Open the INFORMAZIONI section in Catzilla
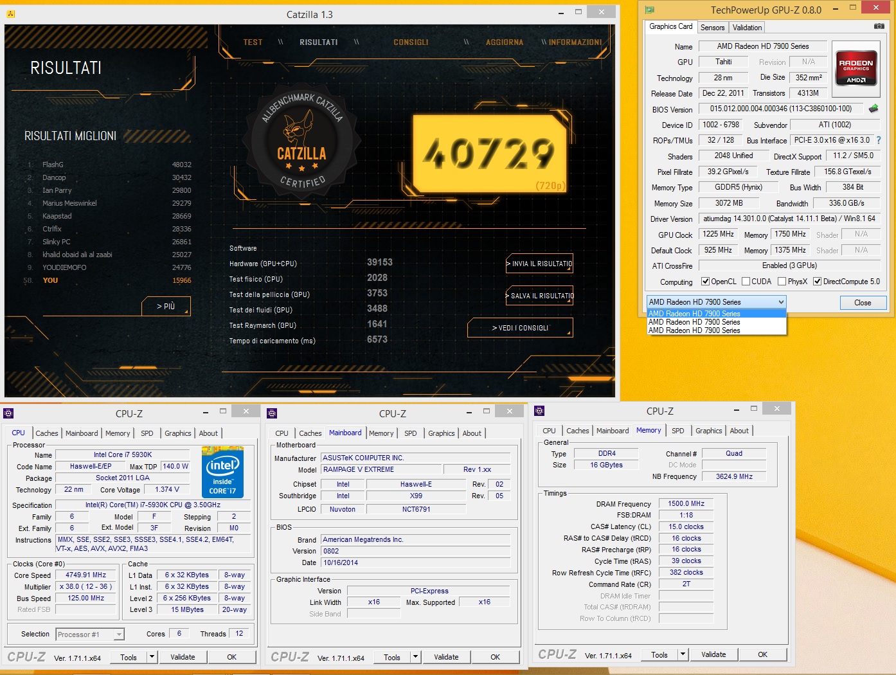Viewport: 896px width, 675px height. 575,42
